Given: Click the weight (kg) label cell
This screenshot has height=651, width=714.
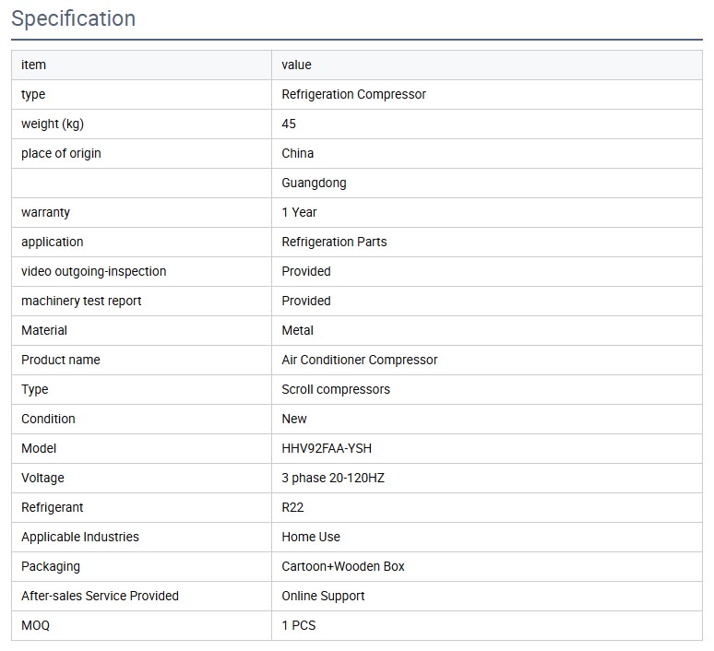Looking at the screenshot, I should click(53, 124).
